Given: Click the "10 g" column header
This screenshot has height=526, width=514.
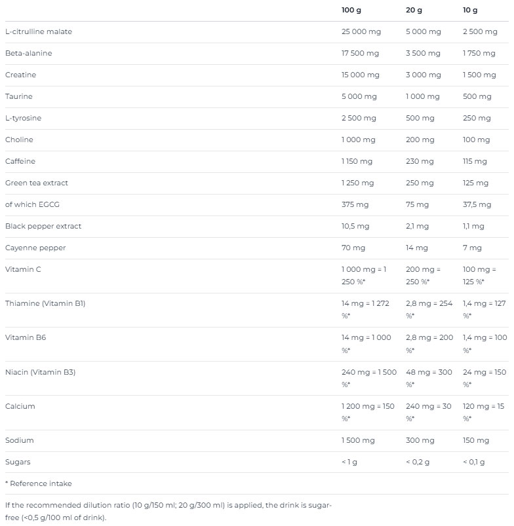Looking at the screenshot, I should tap(470, 10).
